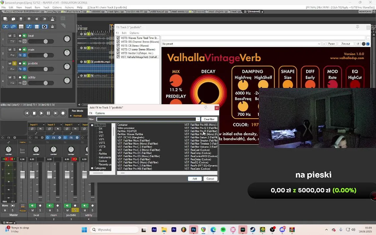Open the Actions menu in the menu bar
Viewport: 376px width, 235px height.
69,8
